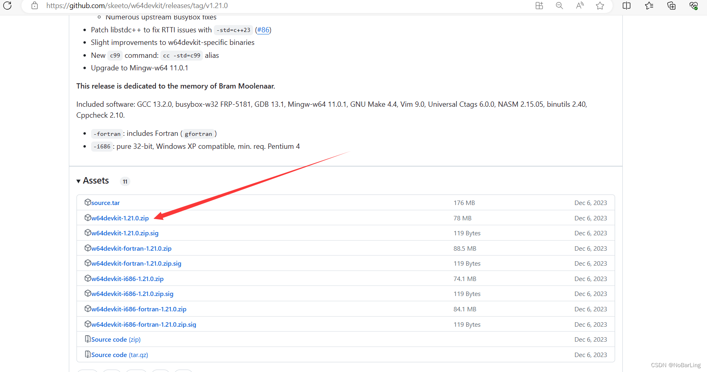Download w64devkit-1.21.0.zip

pyautogui.click(x=120, y=218)
